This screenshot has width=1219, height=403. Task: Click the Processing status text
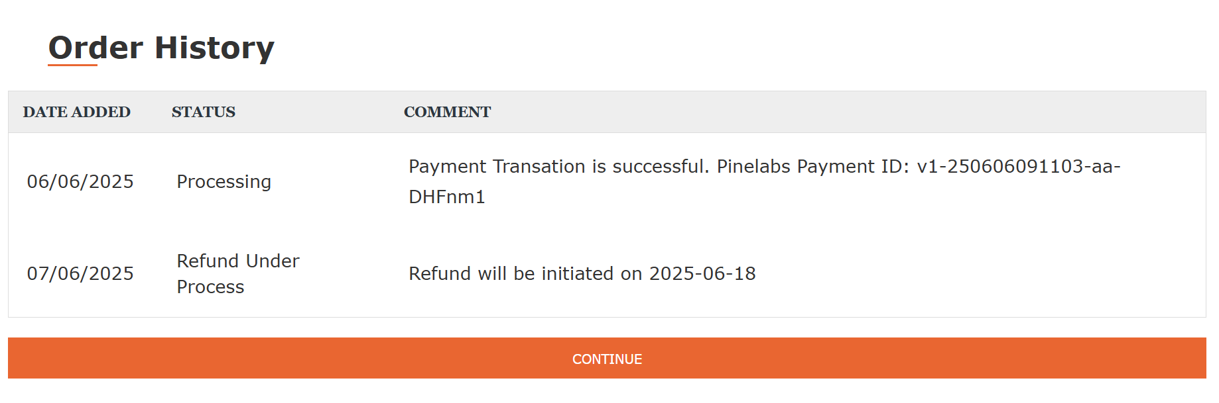tap(224, 181)
